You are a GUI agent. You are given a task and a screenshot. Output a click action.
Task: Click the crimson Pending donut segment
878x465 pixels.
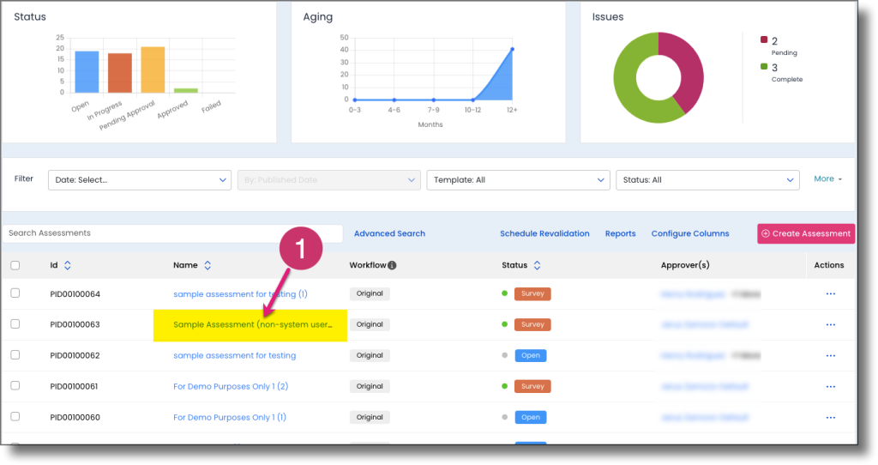(690, 64)
